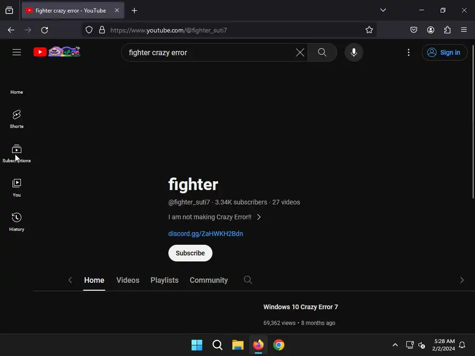Image resolution: width=475 pixels, height=356 pixels.
Task: Click the Sign in button
Action: (444, 52)
